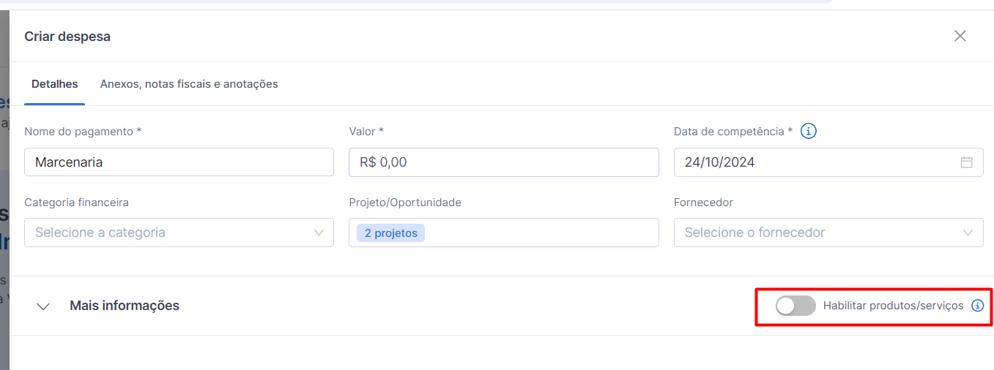Click the Mais informações heading
Screen dimensions: 994x370
(x=125, y=306)
